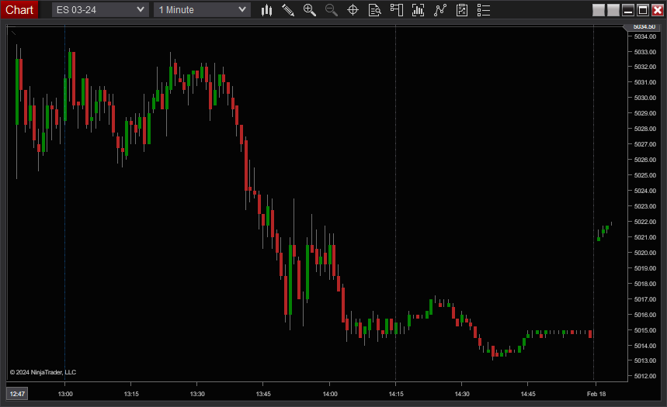
Task: Click the 5034.50 price marker at top
Action: pyautogui.click(x=644, y=27)
